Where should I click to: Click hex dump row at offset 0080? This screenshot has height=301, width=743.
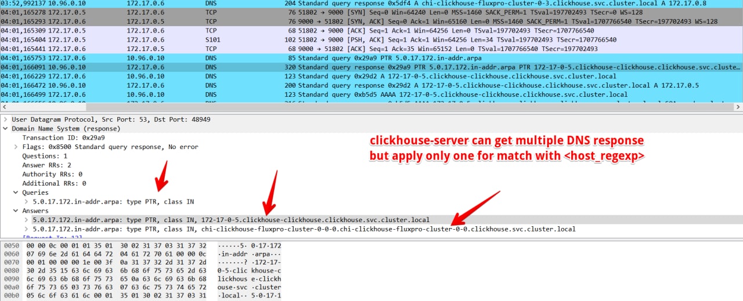142,271
